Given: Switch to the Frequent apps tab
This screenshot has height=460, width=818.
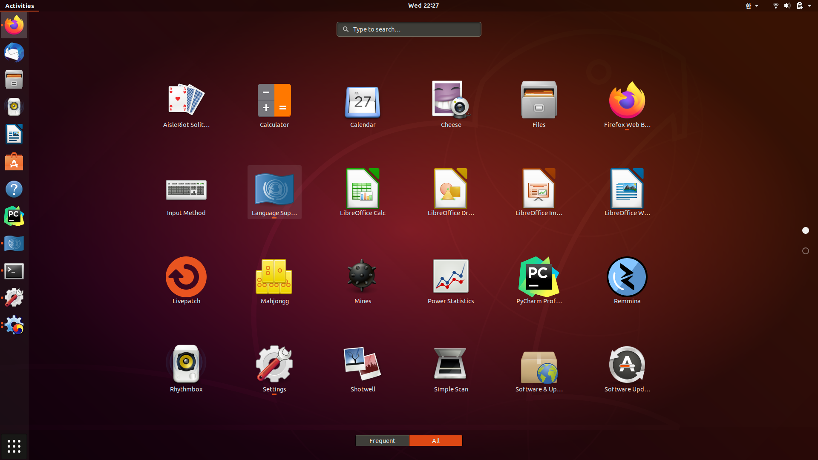Looking at the screenshot, I should coord(382,440).
